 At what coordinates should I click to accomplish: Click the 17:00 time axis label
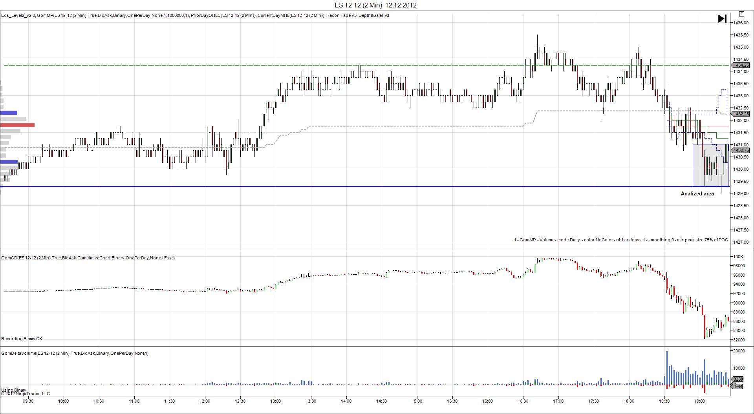[x=558, y=401]
